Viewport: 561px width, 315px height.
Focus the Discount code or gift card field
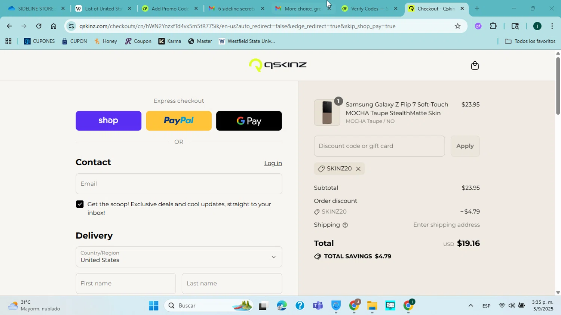pos(379,146)
